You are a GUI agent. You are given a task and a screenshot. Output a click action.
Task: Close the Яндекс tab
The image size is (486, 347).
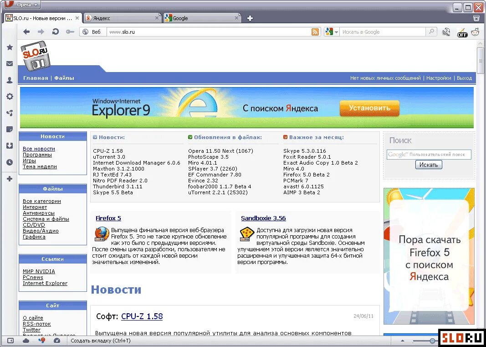tap(157, 18)
